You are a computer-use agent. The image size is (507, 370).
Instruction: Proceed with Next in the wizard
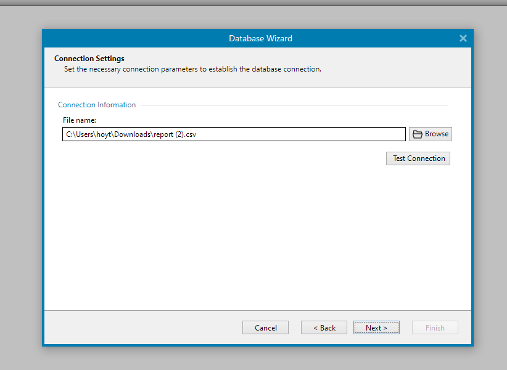[376, 327]
